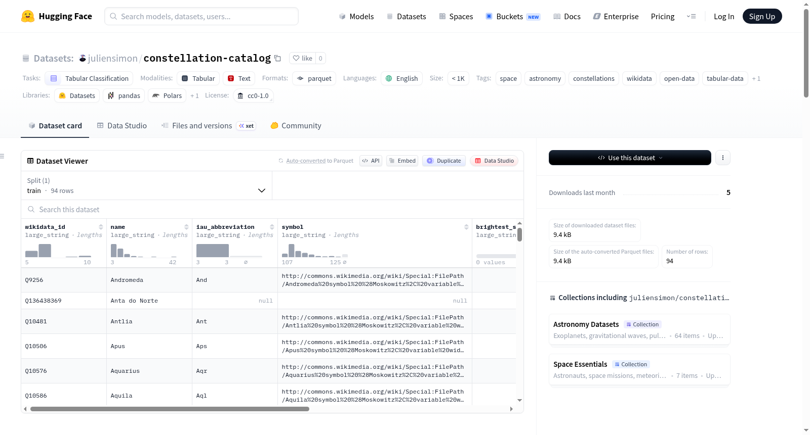Image resolution: width=810 pixels, height=435 pixels.
Task: Click the Hugging Face logo icon
Action: click(x=28, y=16)
